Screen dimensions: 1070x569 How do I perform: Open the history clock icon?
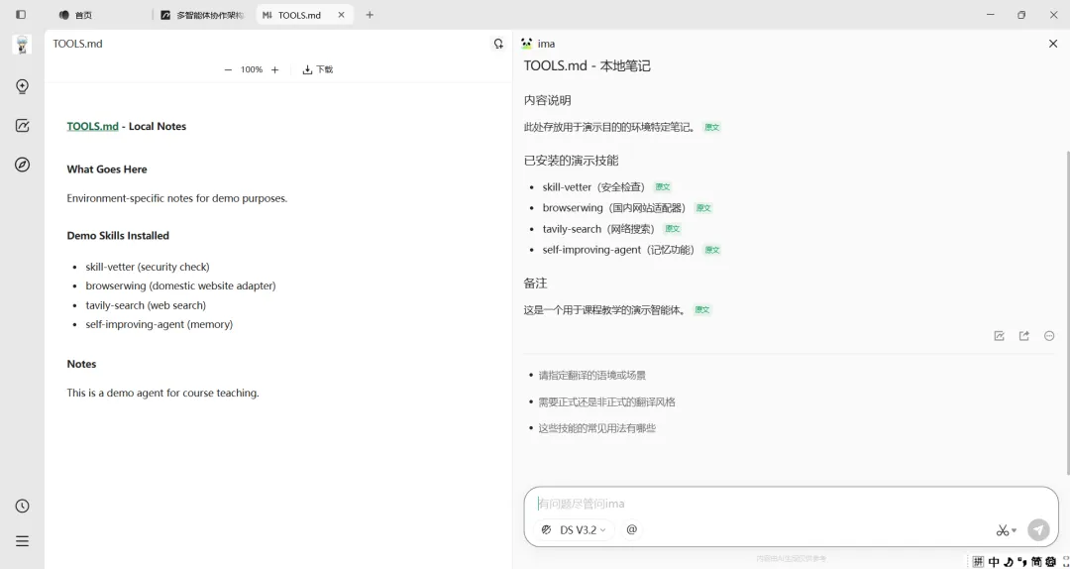pyautogui.click(x=22, y=506)
